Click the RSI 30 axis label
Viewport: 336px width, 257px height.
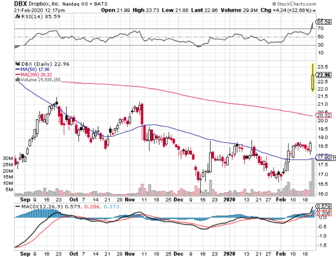coord(320,45)
